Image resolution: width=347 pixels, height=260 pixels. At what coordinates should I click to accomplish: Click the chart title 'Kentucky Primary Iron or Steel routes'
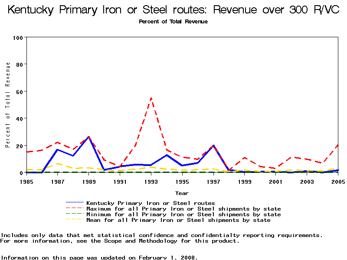click(x=173, y=10)
